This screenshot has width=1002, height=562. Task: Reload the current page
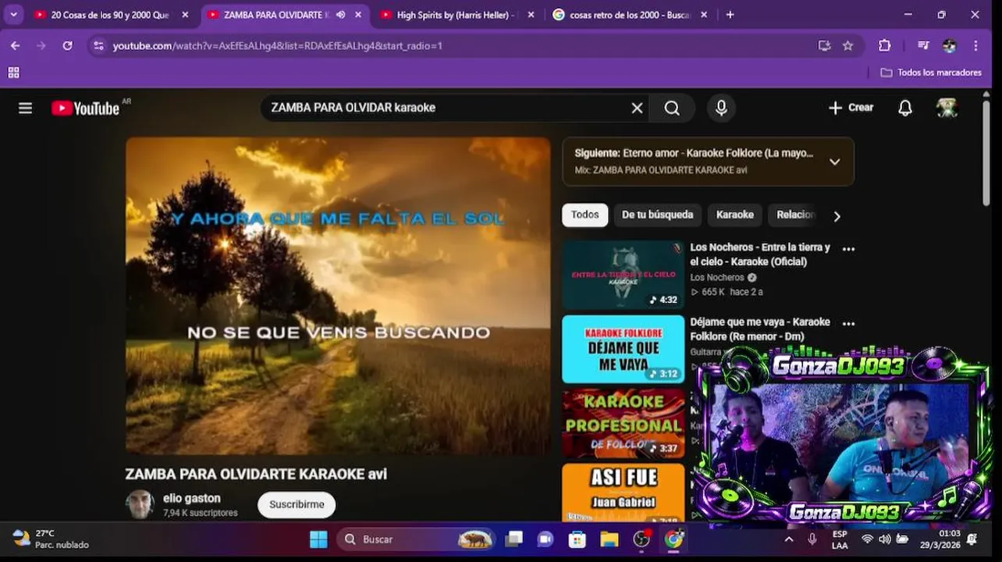pyautogui.click(x=67, y=46)
